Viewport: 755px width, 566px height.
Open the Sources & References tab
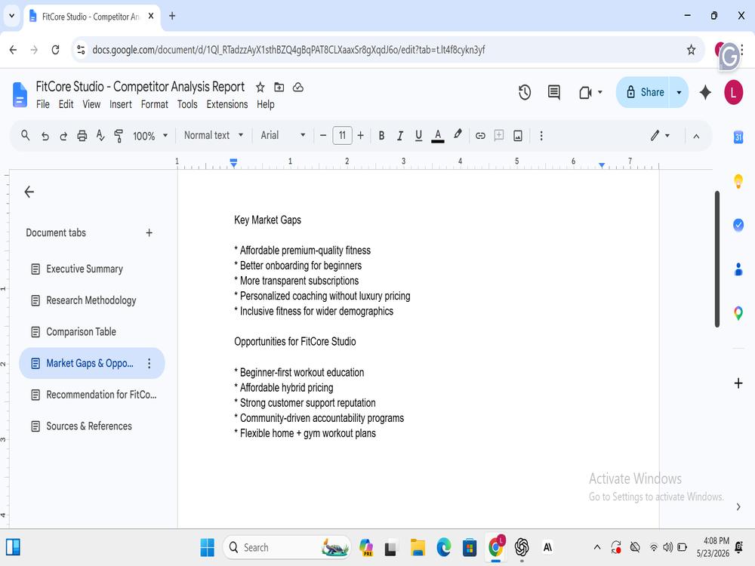click(91, 426)
